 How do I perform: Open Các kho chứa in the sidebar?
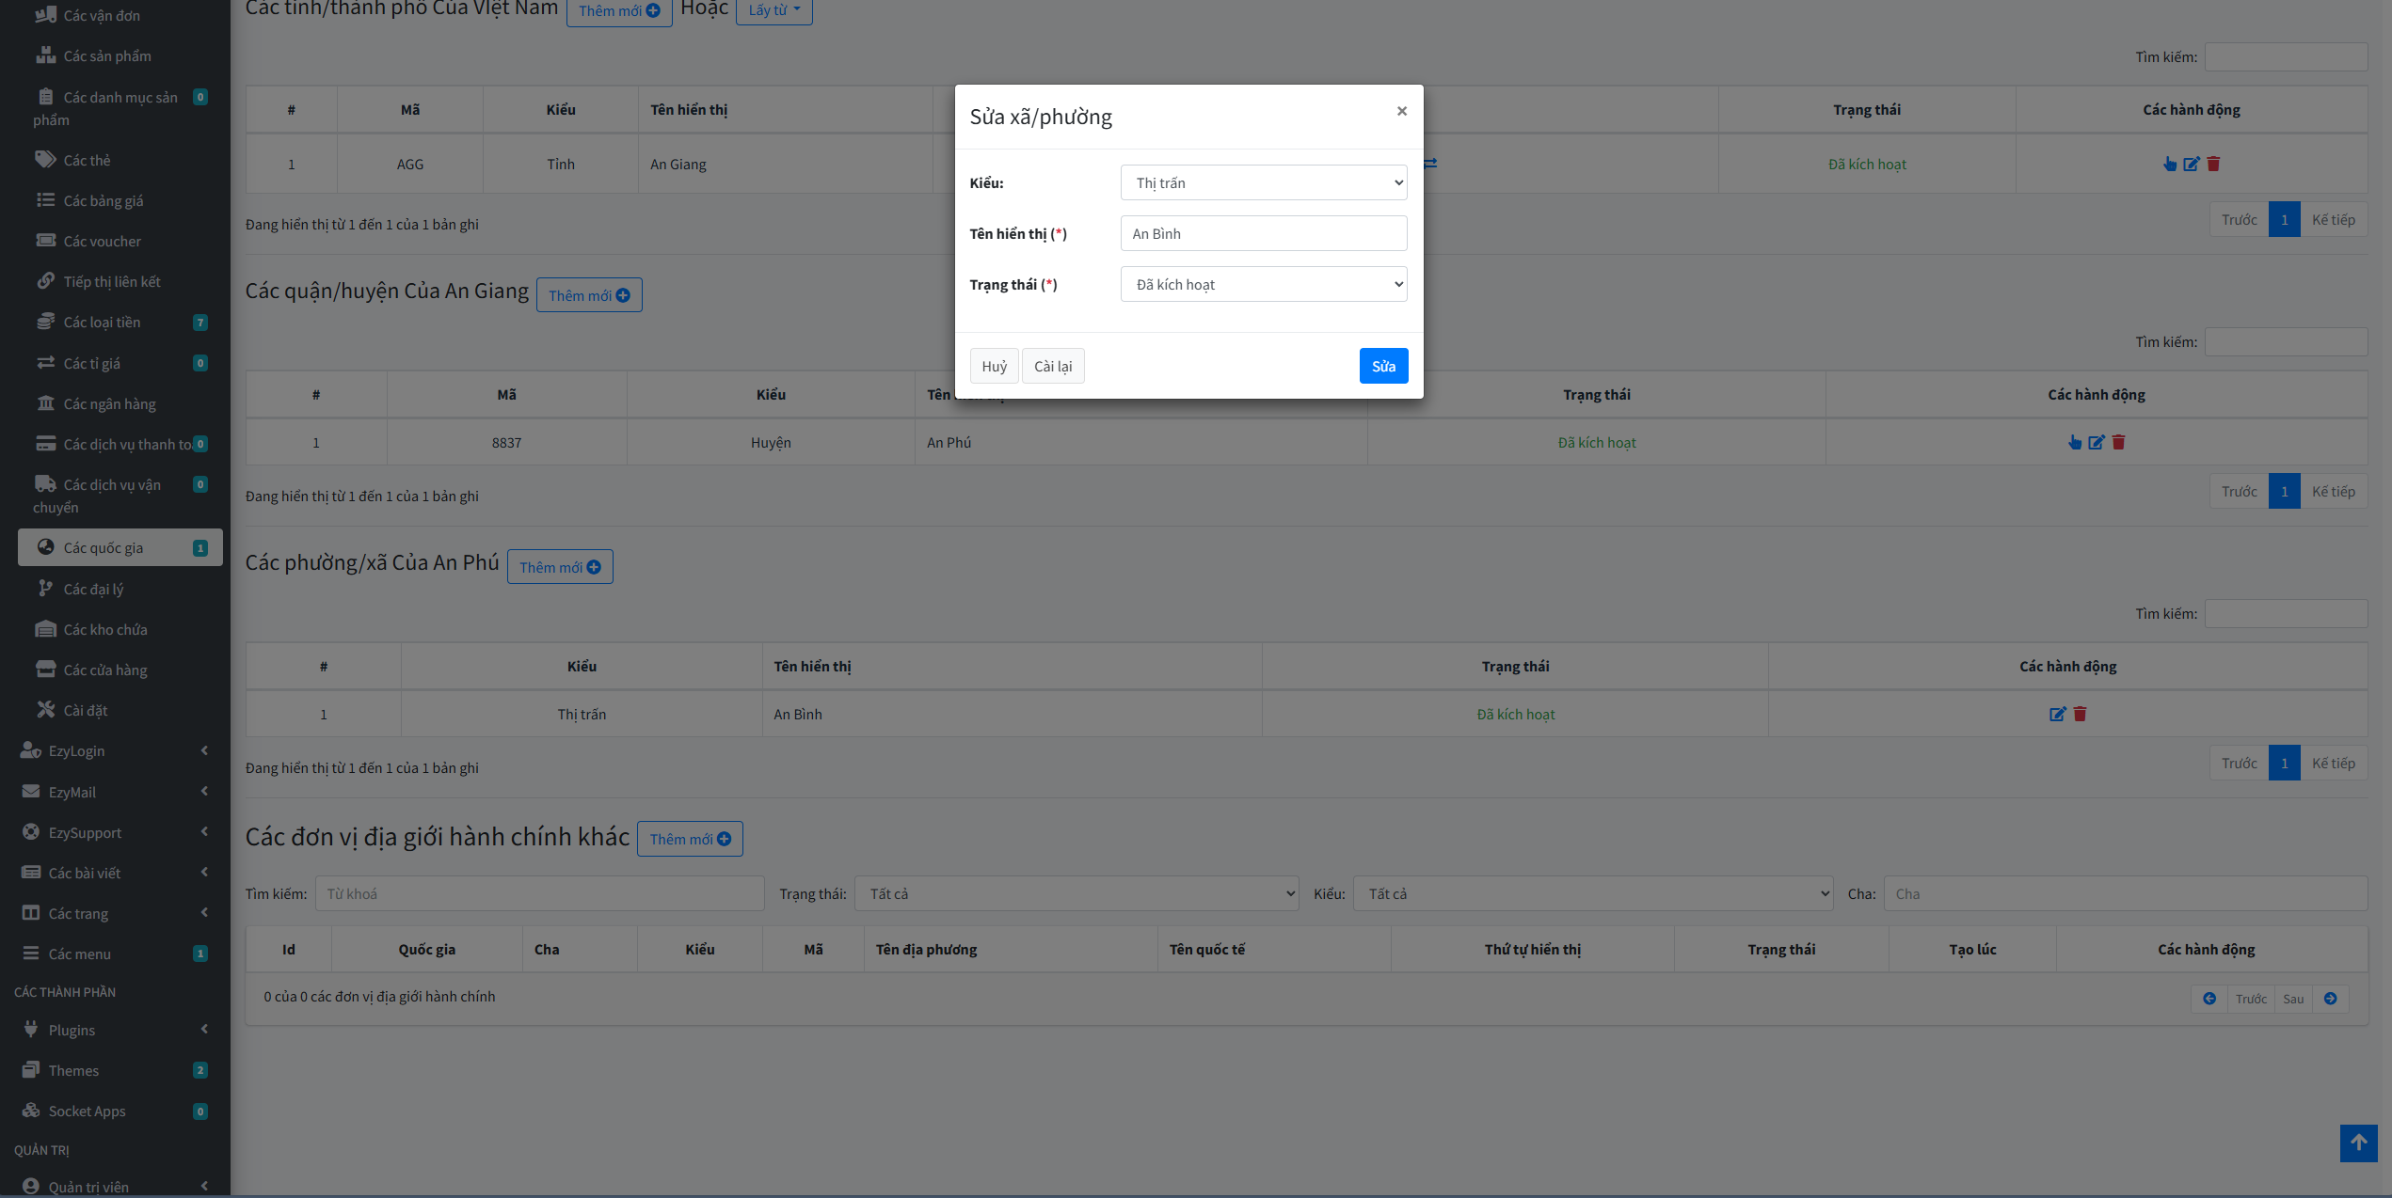click(x=105, y=629)
